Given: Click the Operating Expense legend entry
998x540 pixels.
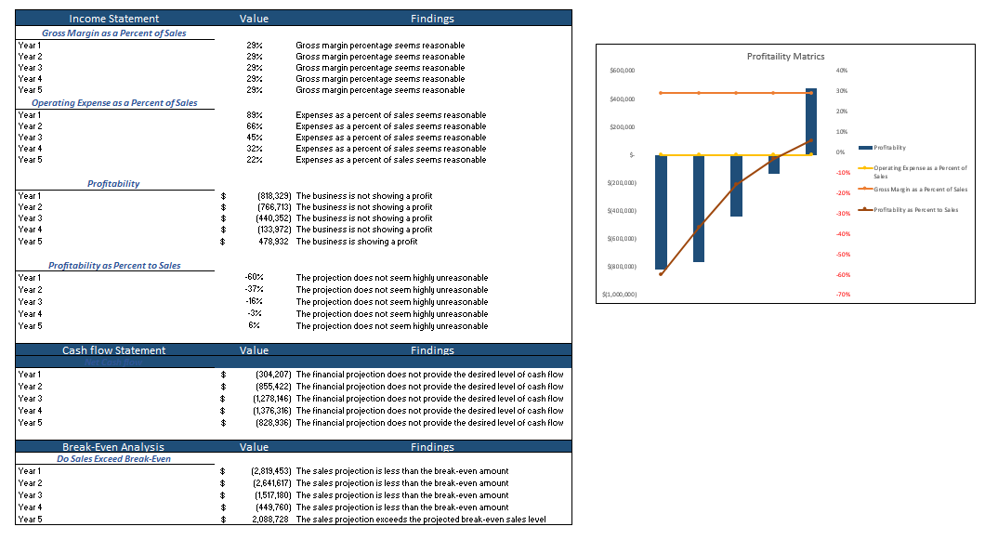Looking at the screenshot, I should click(919, 172).
